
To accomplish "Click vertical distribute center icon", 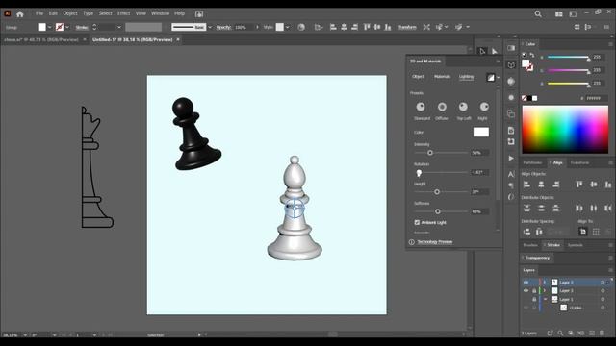I will pyautogui.click(x=541, y=209).
